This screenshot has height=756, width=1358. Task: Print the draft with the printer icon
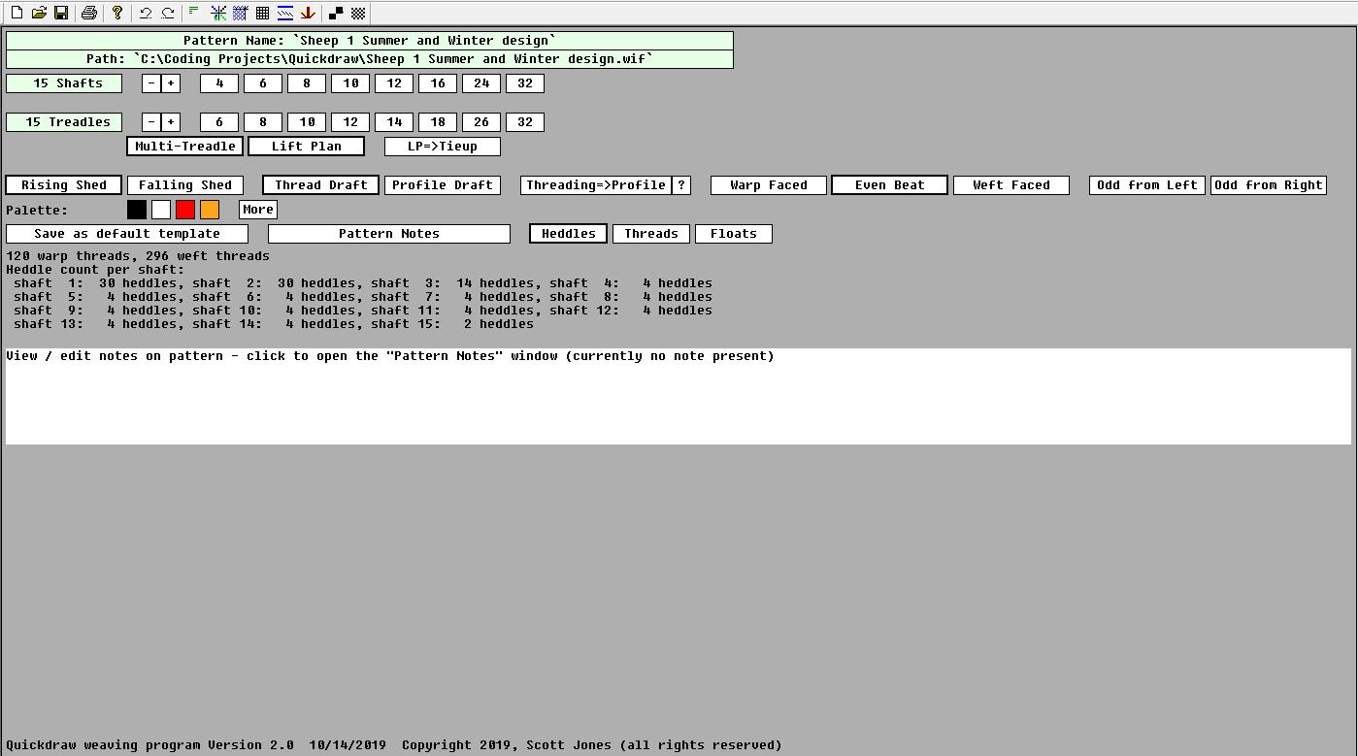(88, 13)
